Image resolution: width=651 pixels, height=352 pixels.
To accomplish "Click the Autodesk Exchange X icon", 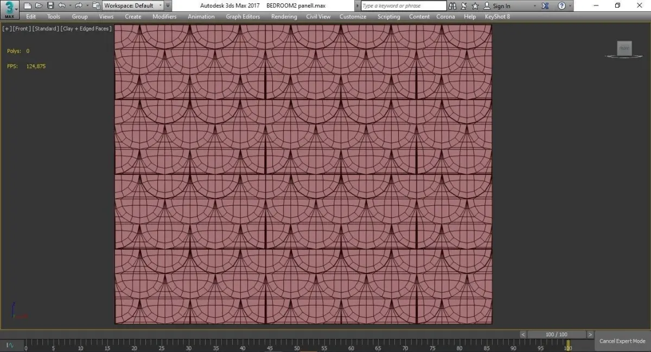I will pyautogui.click(x=545, y=6).
